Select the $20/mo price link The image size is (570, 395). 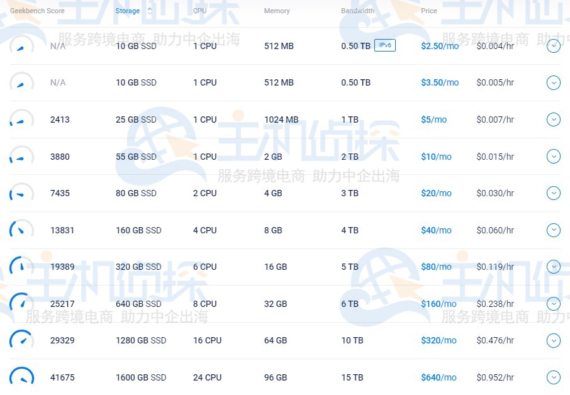click(x=436, y=193)
